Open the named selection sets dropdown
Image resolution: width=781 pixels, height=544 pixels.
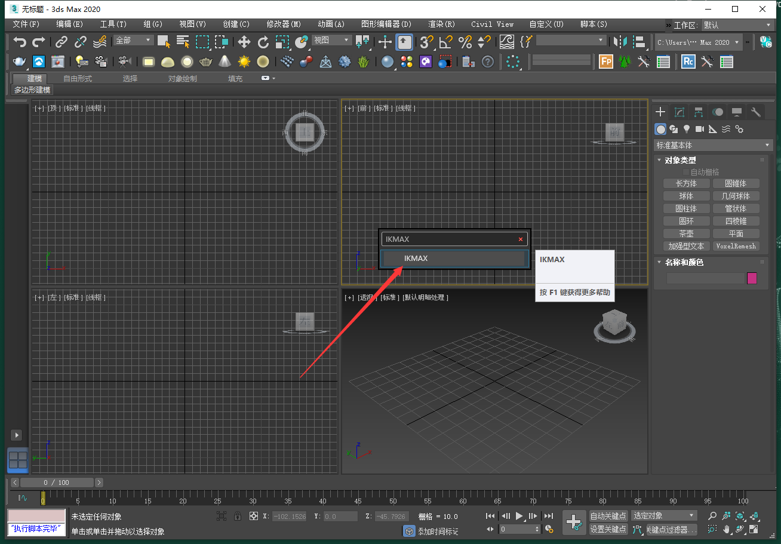coord(571,40)
